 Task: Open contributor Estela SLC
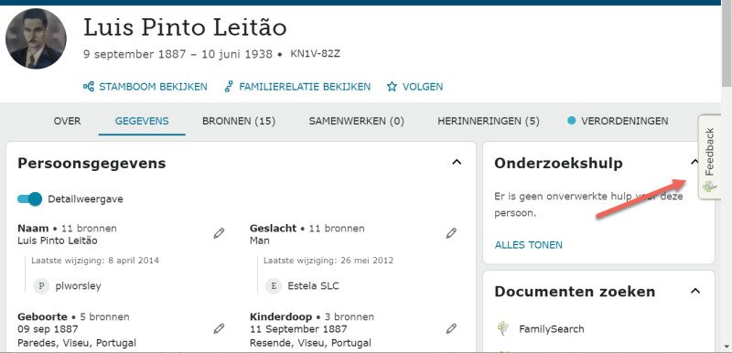tap(313, 286)
